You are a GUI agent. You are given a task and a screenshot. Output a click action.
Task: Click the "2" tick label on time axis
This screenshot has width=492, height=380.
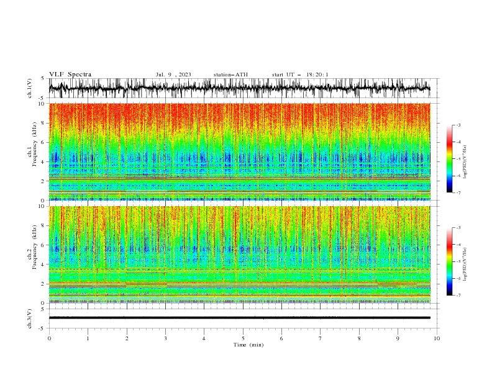coord(127,338)
